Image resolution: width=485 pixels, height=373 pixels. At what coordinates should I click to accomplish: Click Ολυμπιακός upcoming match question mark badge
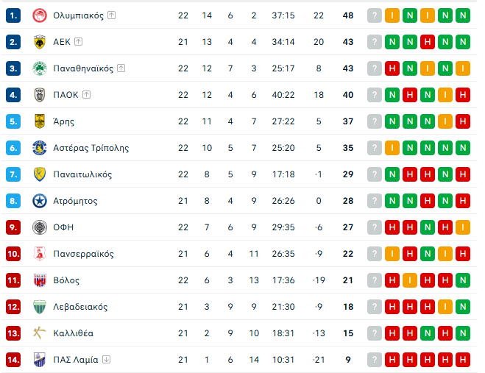pos(375,15)
